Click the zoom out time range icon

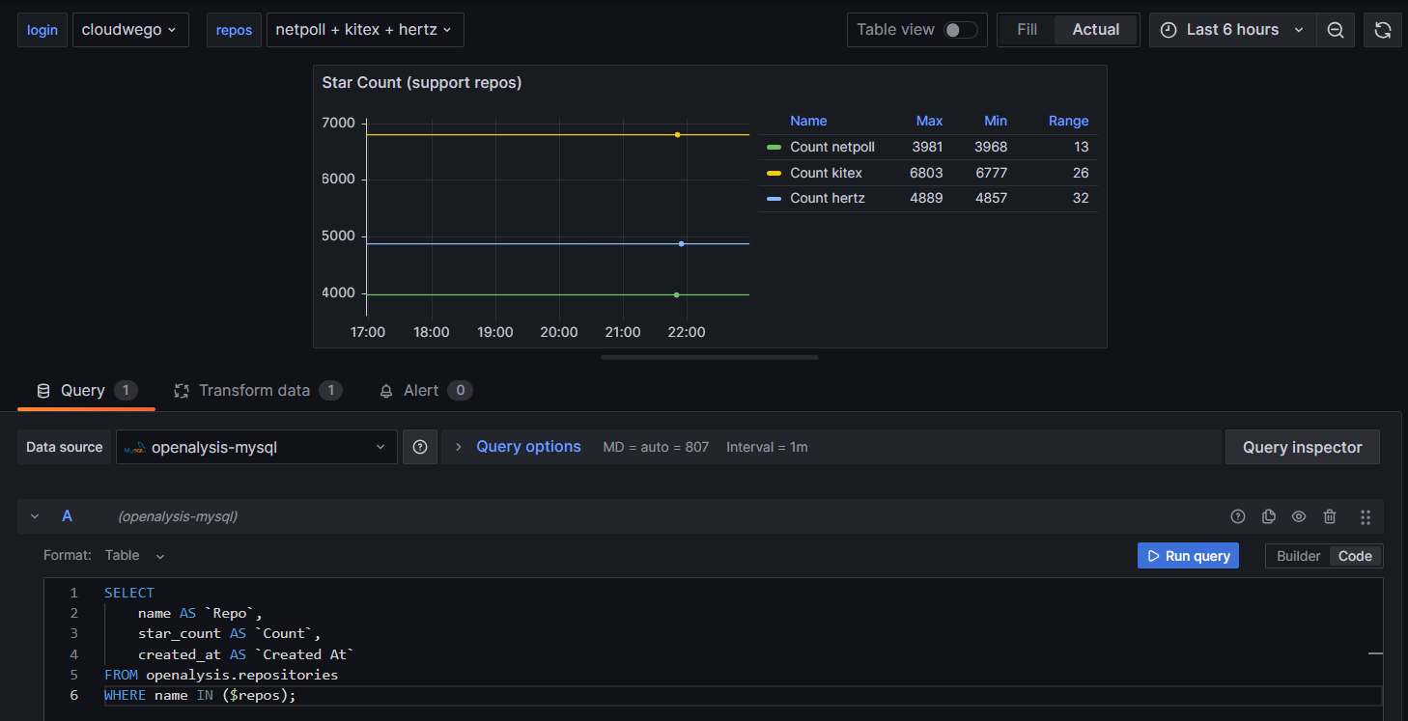point(1336,30)
